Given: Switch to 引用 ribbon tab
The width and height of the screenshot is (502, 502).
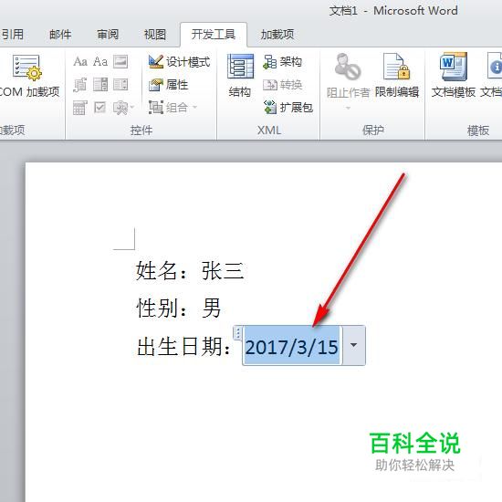Looking at the screenshot, I should tap(13, 35).
